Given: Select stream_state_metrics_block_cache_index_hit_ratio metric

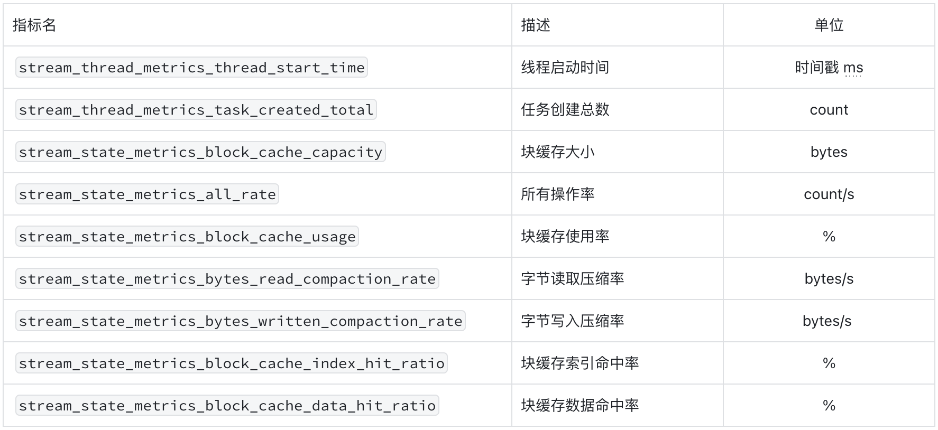Looking at the screenshot, I should [232, 363].
